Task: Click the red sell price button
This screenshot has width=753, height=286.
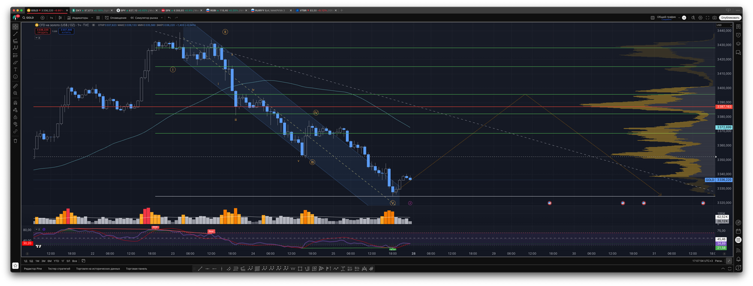Action: tap(42, 31)
